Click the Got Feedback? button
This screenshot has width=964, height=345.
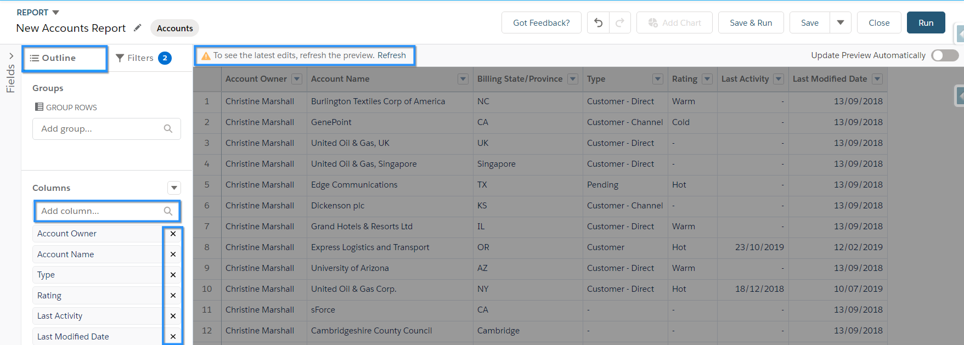[542, 22]
